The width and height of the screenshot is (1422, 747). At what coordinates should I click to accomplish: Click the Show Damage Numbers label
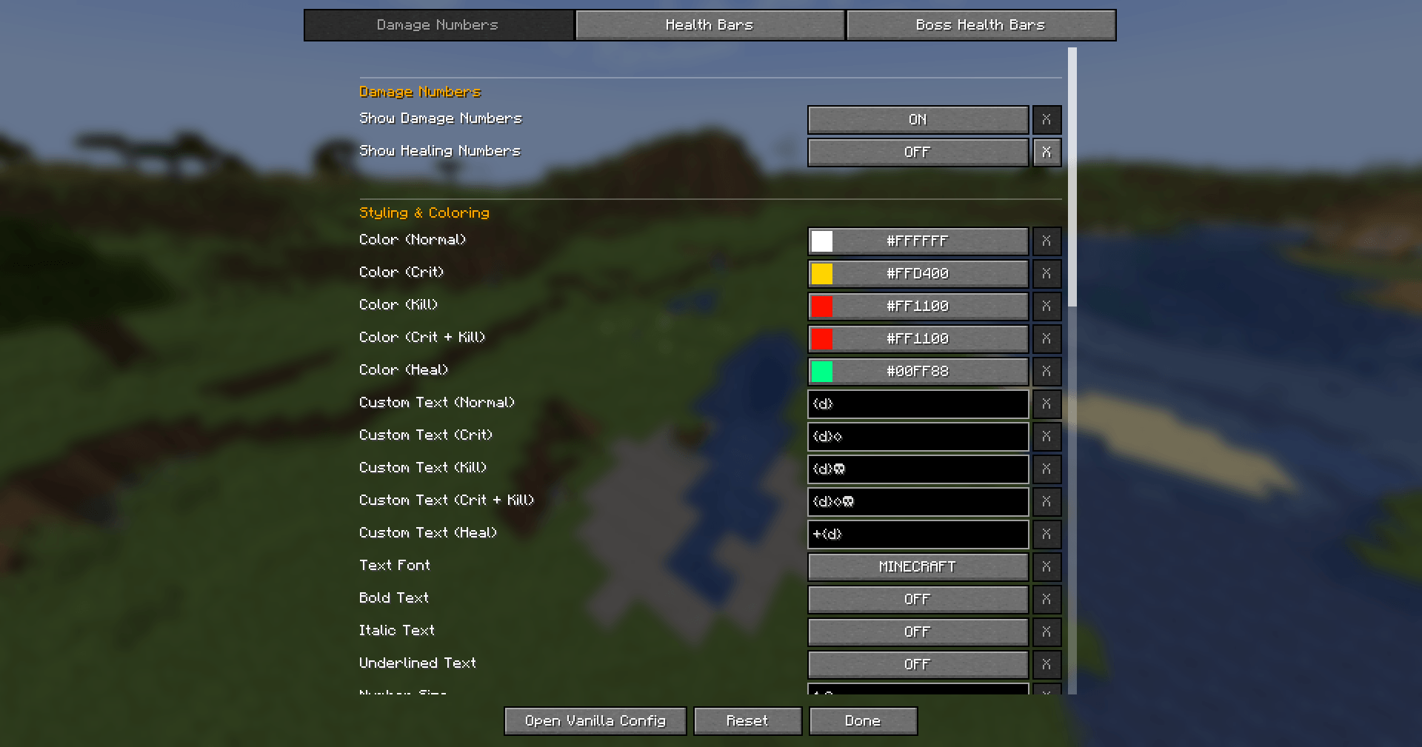(x=441, y=118)
